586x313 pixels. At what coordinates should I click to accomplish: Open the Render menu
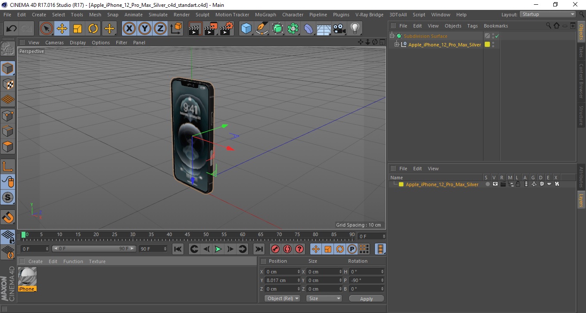[181, 15]
